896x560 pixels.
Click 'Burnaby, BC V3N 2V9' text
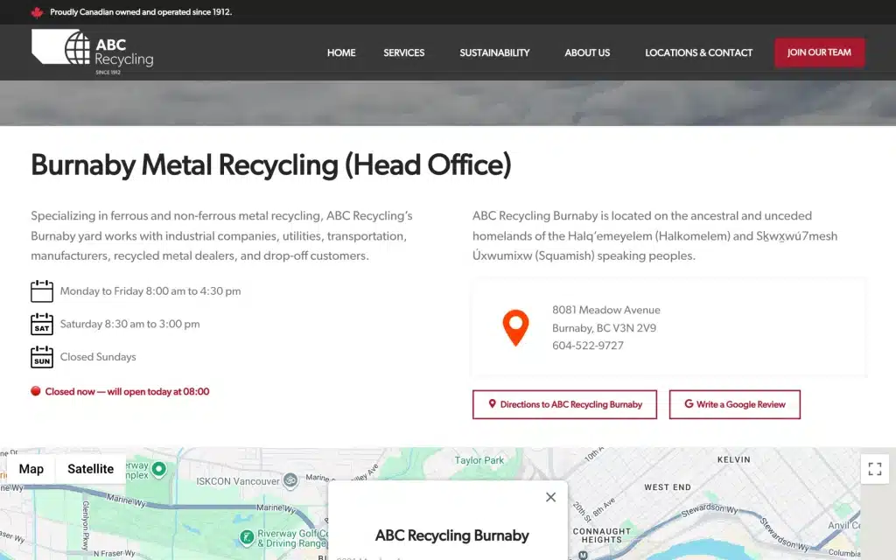click(604, 328)
